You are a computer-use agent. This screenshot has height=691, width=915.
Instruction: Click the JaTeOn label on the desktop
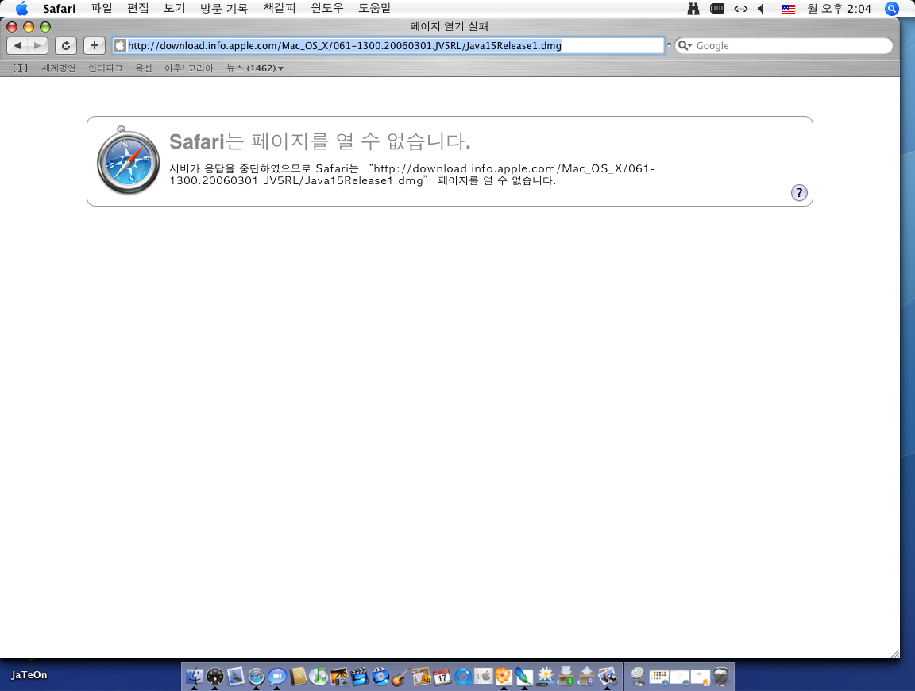pyautogui.click(x=29, y=674)
